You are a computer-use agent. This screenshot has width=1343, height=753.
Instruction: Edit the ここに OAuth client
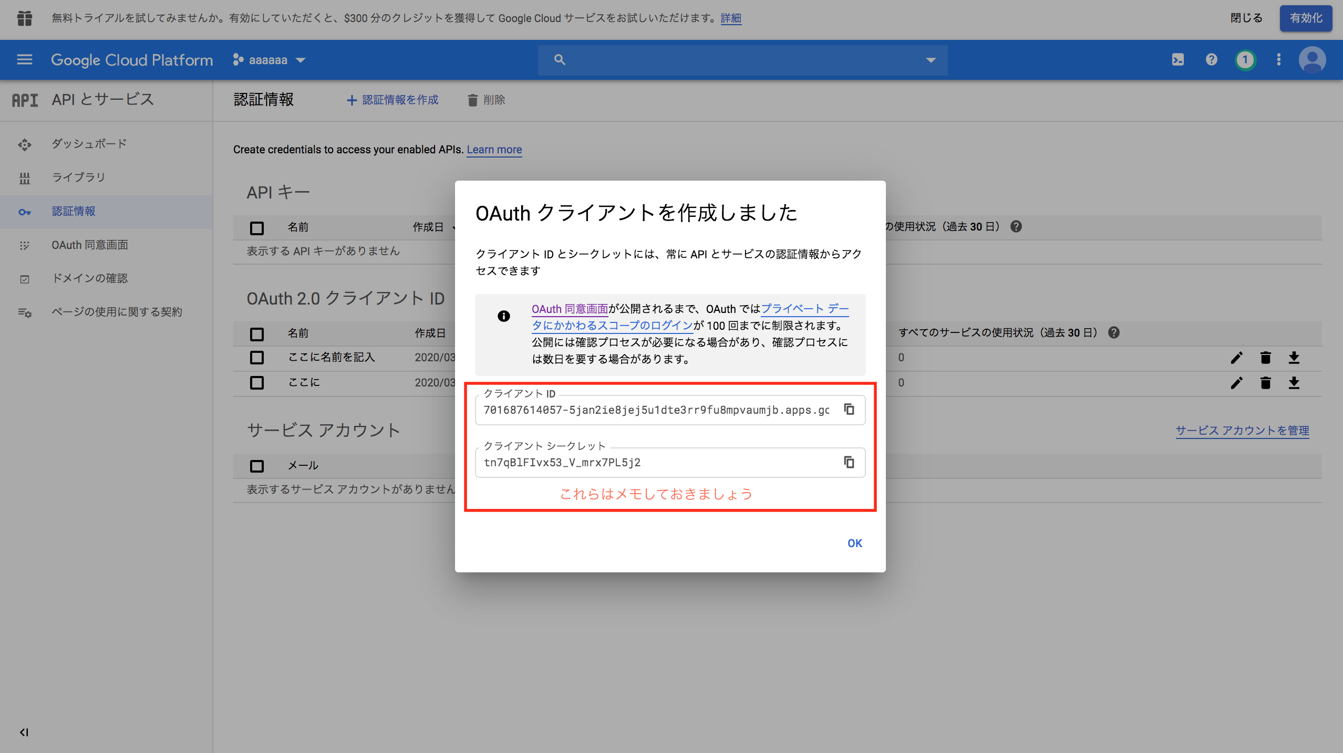click(x=1237, y=383)
